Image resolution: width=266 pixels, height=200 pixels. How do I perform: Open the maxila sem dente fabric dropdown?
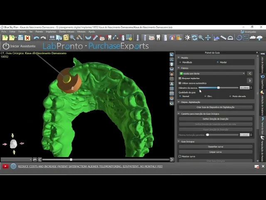pyautogui.click(x=212, y=73)
